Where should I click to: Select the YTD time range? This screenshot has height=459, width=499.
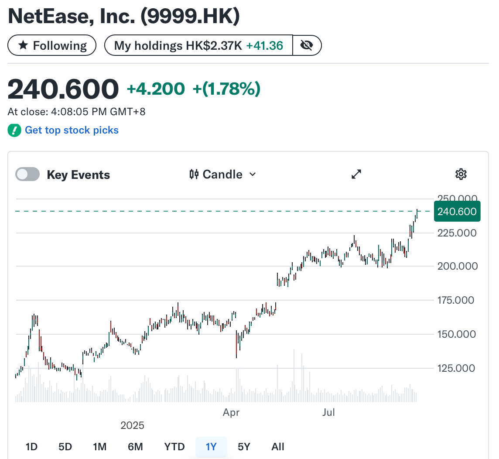[x=174, y=447]
